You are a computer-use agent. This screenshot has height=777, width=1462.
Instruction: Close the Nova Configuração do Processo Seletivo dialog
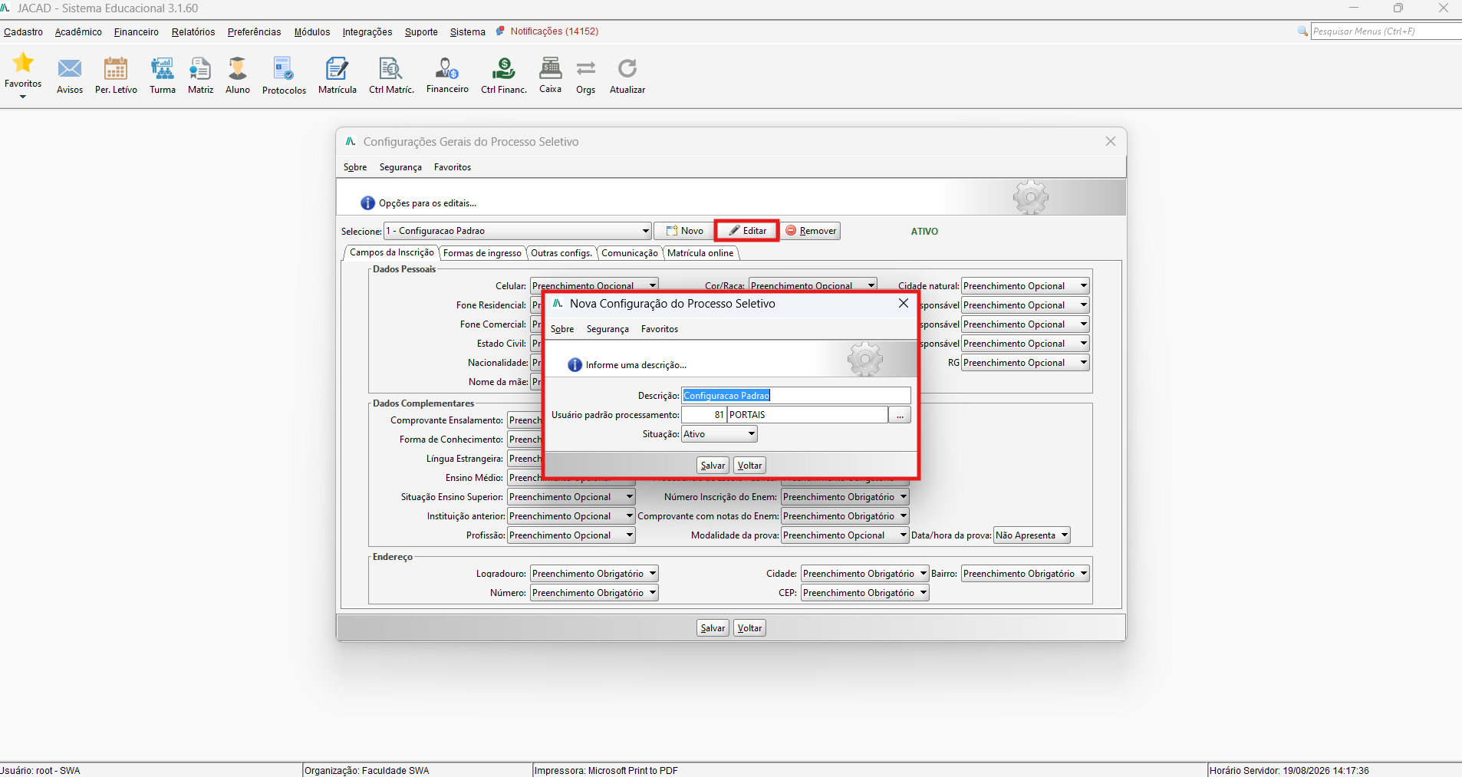[904, 304]
